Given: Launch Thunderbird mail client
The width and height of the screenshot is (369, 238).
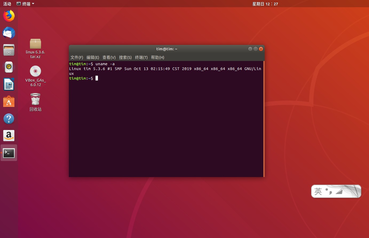Looking at the screenshot, I should point(9,33).
